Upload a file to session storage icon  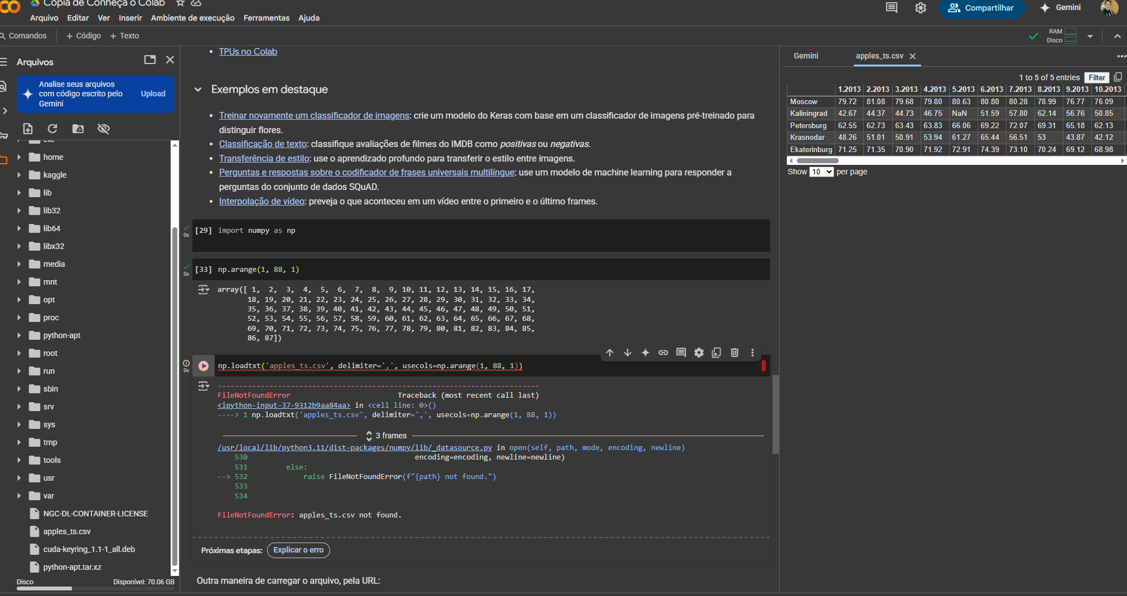pos(28,129)
